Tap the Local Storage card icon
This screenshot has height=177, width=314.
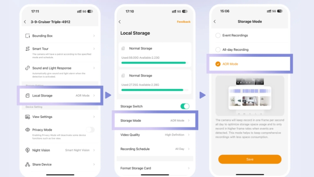click(x=27, y=96)
